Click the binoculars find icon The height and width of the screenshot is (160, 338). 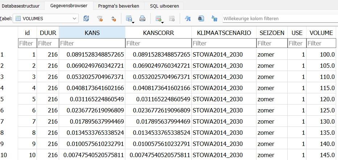tap(201, 19)
